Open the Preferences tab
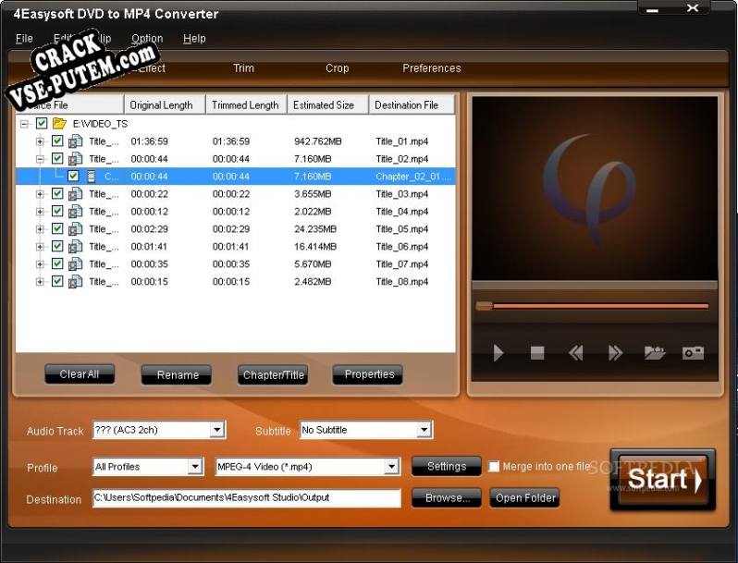The width and height of the screenshot is (738, 563). pyautogui.click(x=432, y=68)
